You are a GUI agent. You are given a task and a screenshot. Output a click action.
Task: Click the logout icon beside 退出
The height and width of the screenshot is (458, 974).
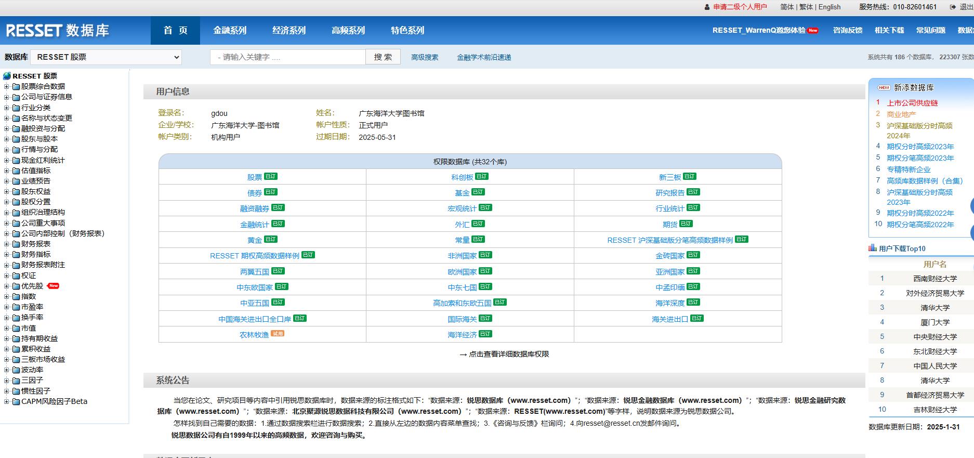tap(953, 7)
